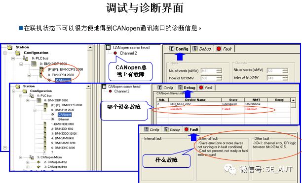
Task: Collapse BMX XBP 0800 node in middle window
Action: coord(28,100)
